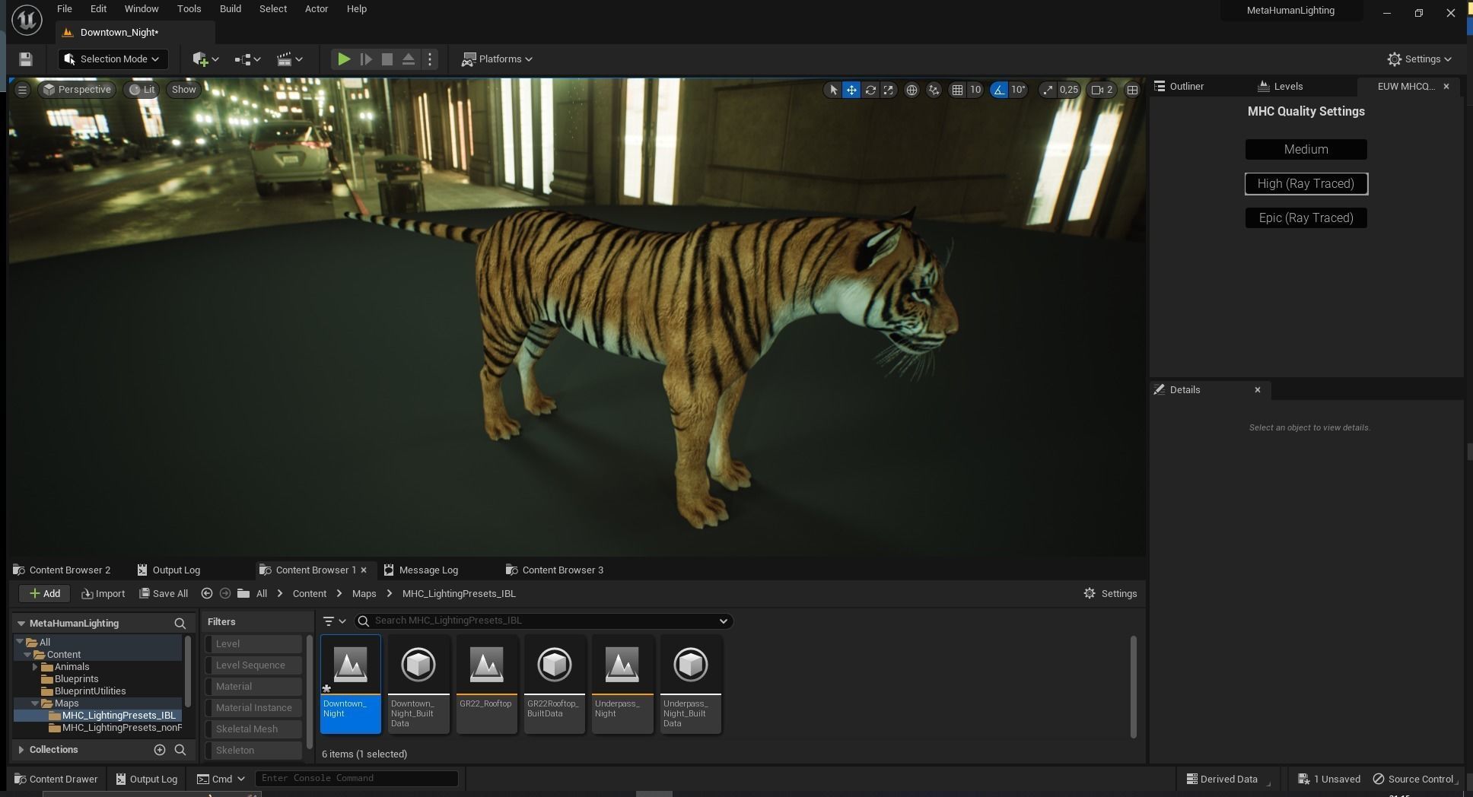
Task: Click the Stop playback button
Action: (x=387, y=59)
